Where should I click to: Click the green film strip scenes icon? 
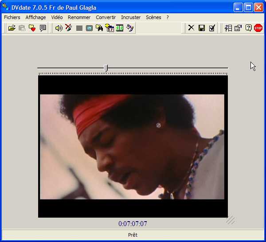pyautogui.click(x=120, y=28)
